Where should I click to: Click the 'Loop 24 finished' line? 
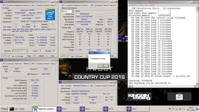152,74
